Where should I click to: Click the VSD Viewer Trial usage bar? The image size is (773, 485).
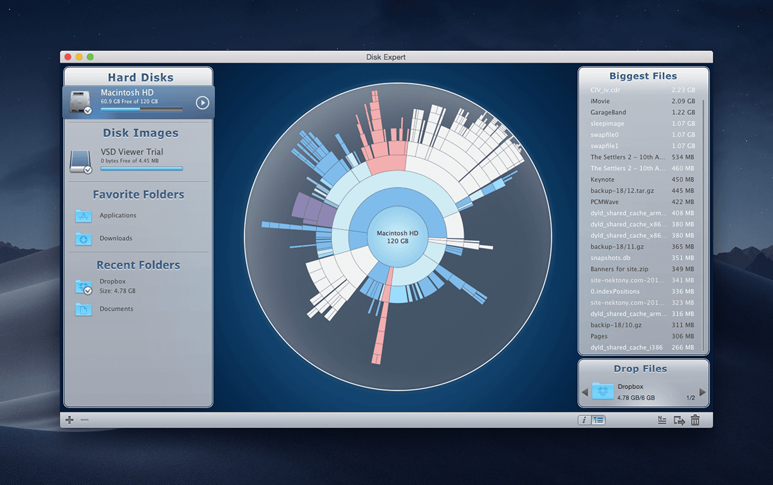(142, 169)
